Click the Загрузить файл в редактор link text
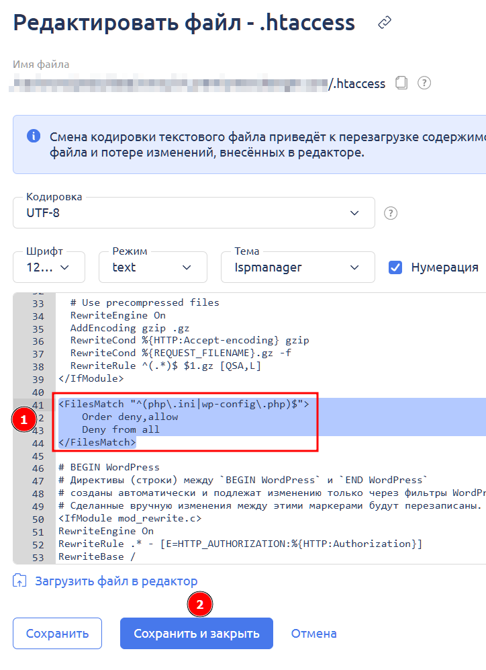The image size is (486, 670). [x=116, y=581]
